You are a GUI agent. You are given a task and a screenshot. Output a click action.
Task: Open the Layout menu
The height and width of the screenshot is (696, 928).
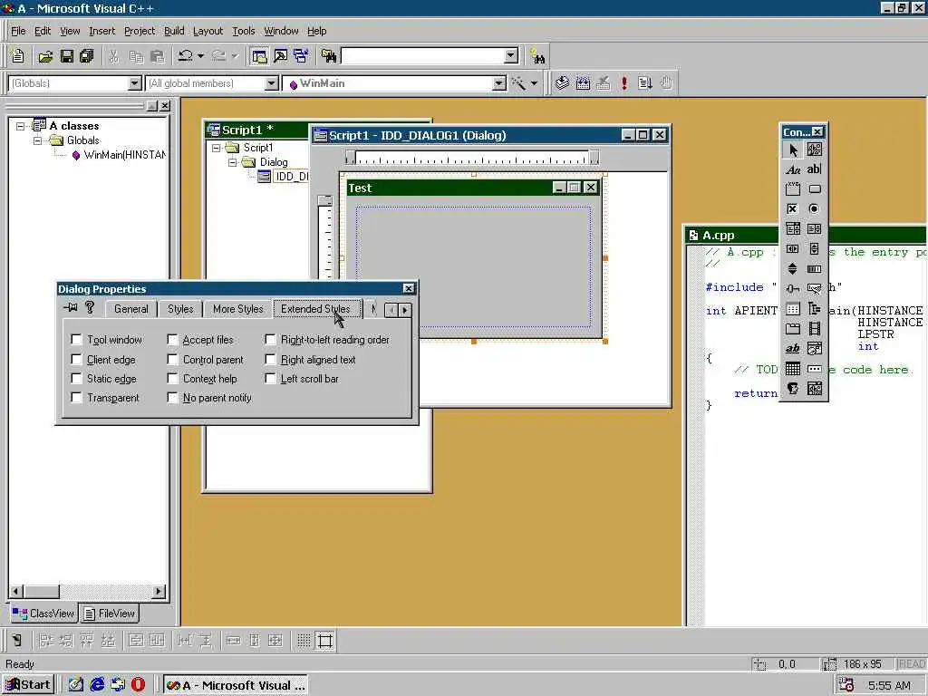[208, 31]
